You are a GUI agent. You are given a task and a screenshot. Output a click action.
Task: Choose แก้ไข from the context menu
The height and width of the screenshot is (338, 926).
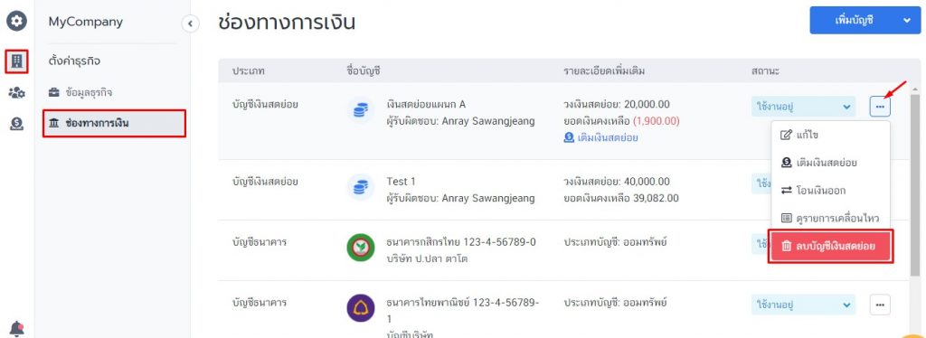point(830,135)
